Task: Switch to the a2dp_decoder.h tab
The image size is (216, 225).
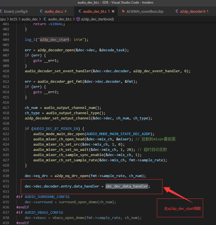Action: pos(193,11)
